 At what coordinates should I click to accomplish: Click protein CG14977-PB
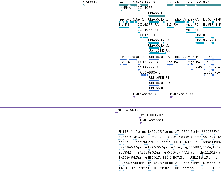click(148, 67)
